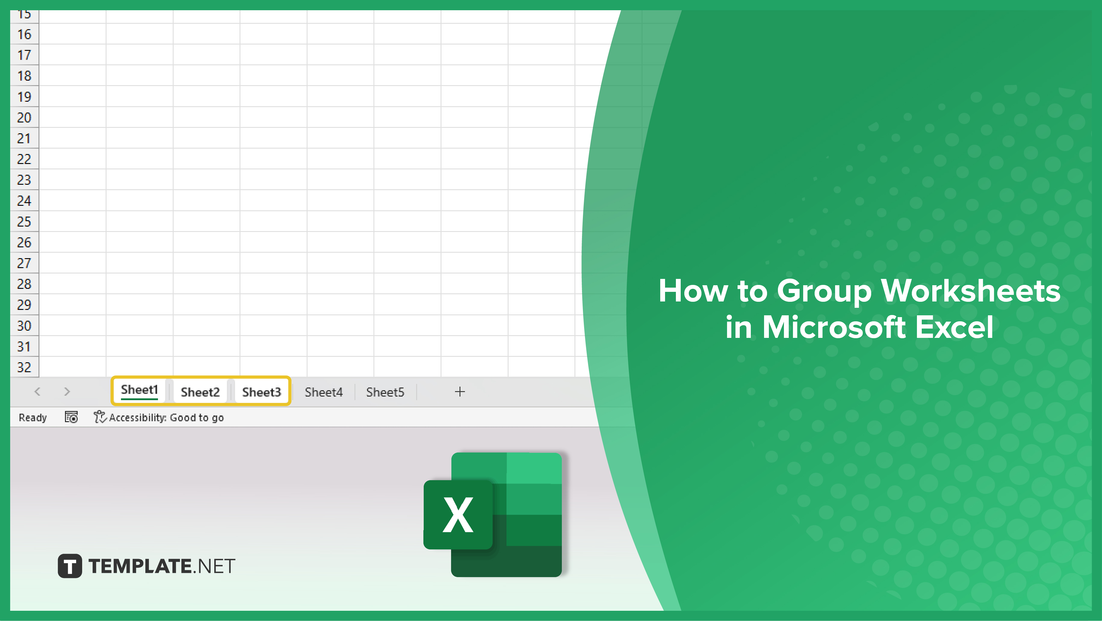Select row 20 header
1102x621 pixels.
24,117
